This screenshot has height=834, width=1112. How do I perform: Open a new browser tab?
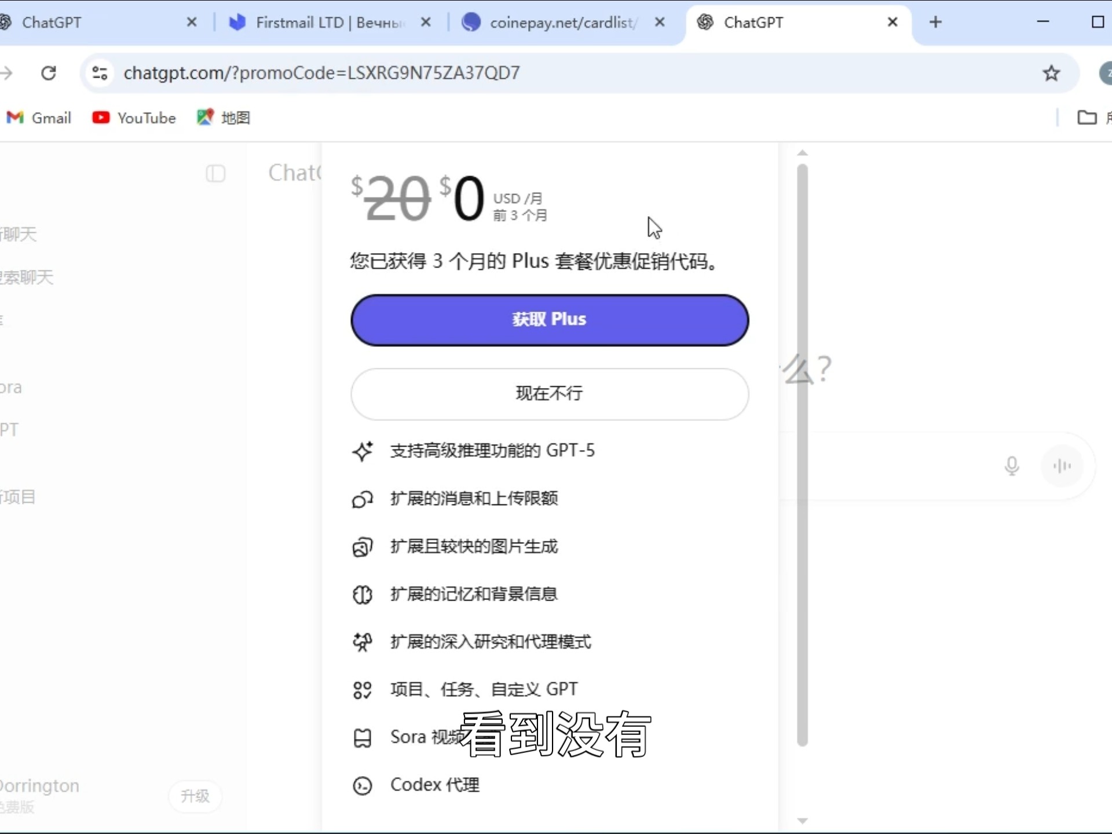click(935, 23)
